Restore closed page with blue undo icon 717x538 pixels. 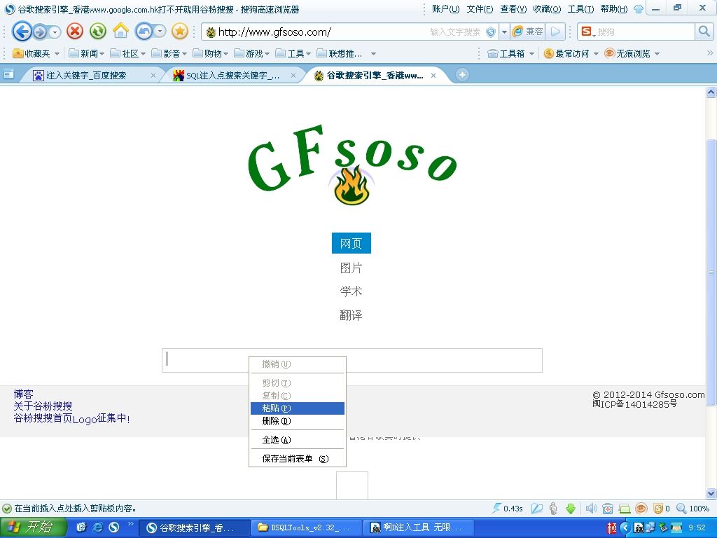pyautogui.click(x=144, y=32)
